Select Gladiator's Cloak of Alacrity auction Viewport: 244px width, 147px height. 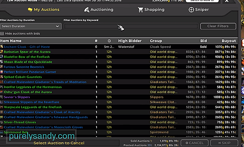119,112
